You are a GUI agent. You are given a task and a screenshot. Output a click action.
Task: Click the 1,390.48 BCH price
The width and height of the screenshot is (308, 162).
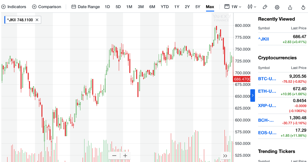coord(298,118)
